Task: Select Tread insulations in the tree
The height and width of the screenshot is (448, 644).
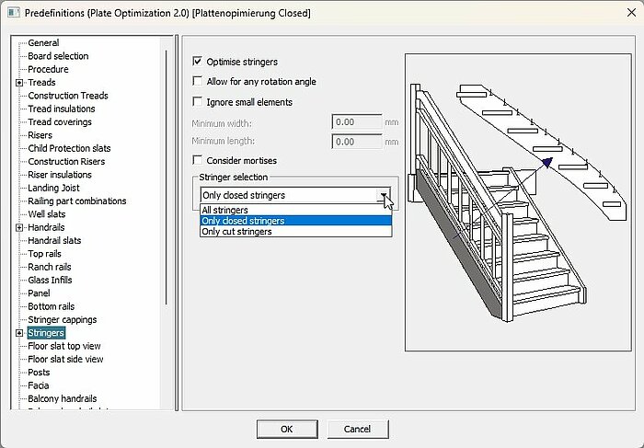Action: click(x=62, y=109)
